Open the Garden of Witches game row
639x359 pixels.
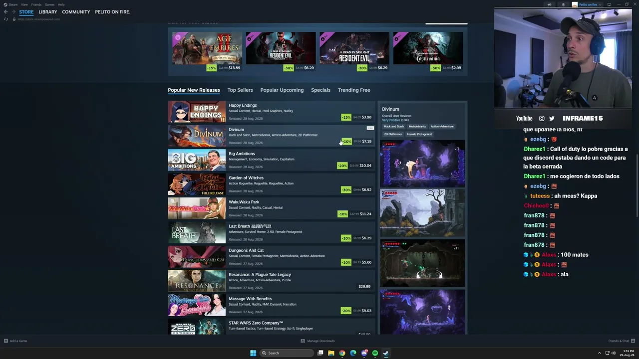coord(271,184)
